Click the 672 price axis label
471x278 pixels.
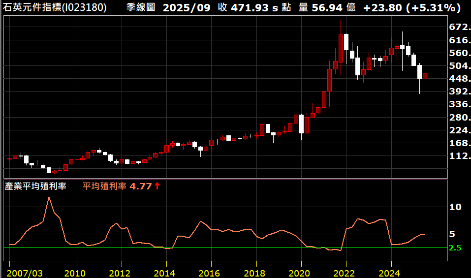pos(459,27)
